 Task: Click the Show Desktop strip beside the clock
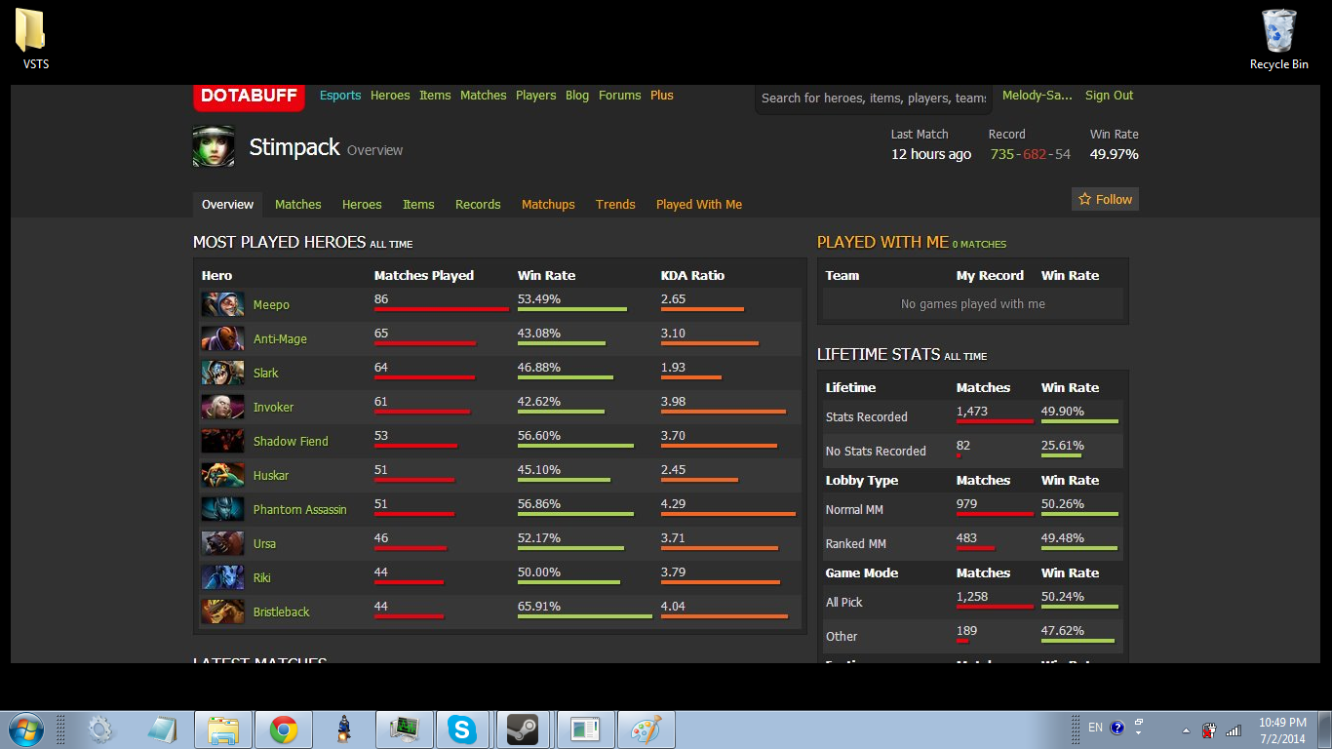(1325, 729)
